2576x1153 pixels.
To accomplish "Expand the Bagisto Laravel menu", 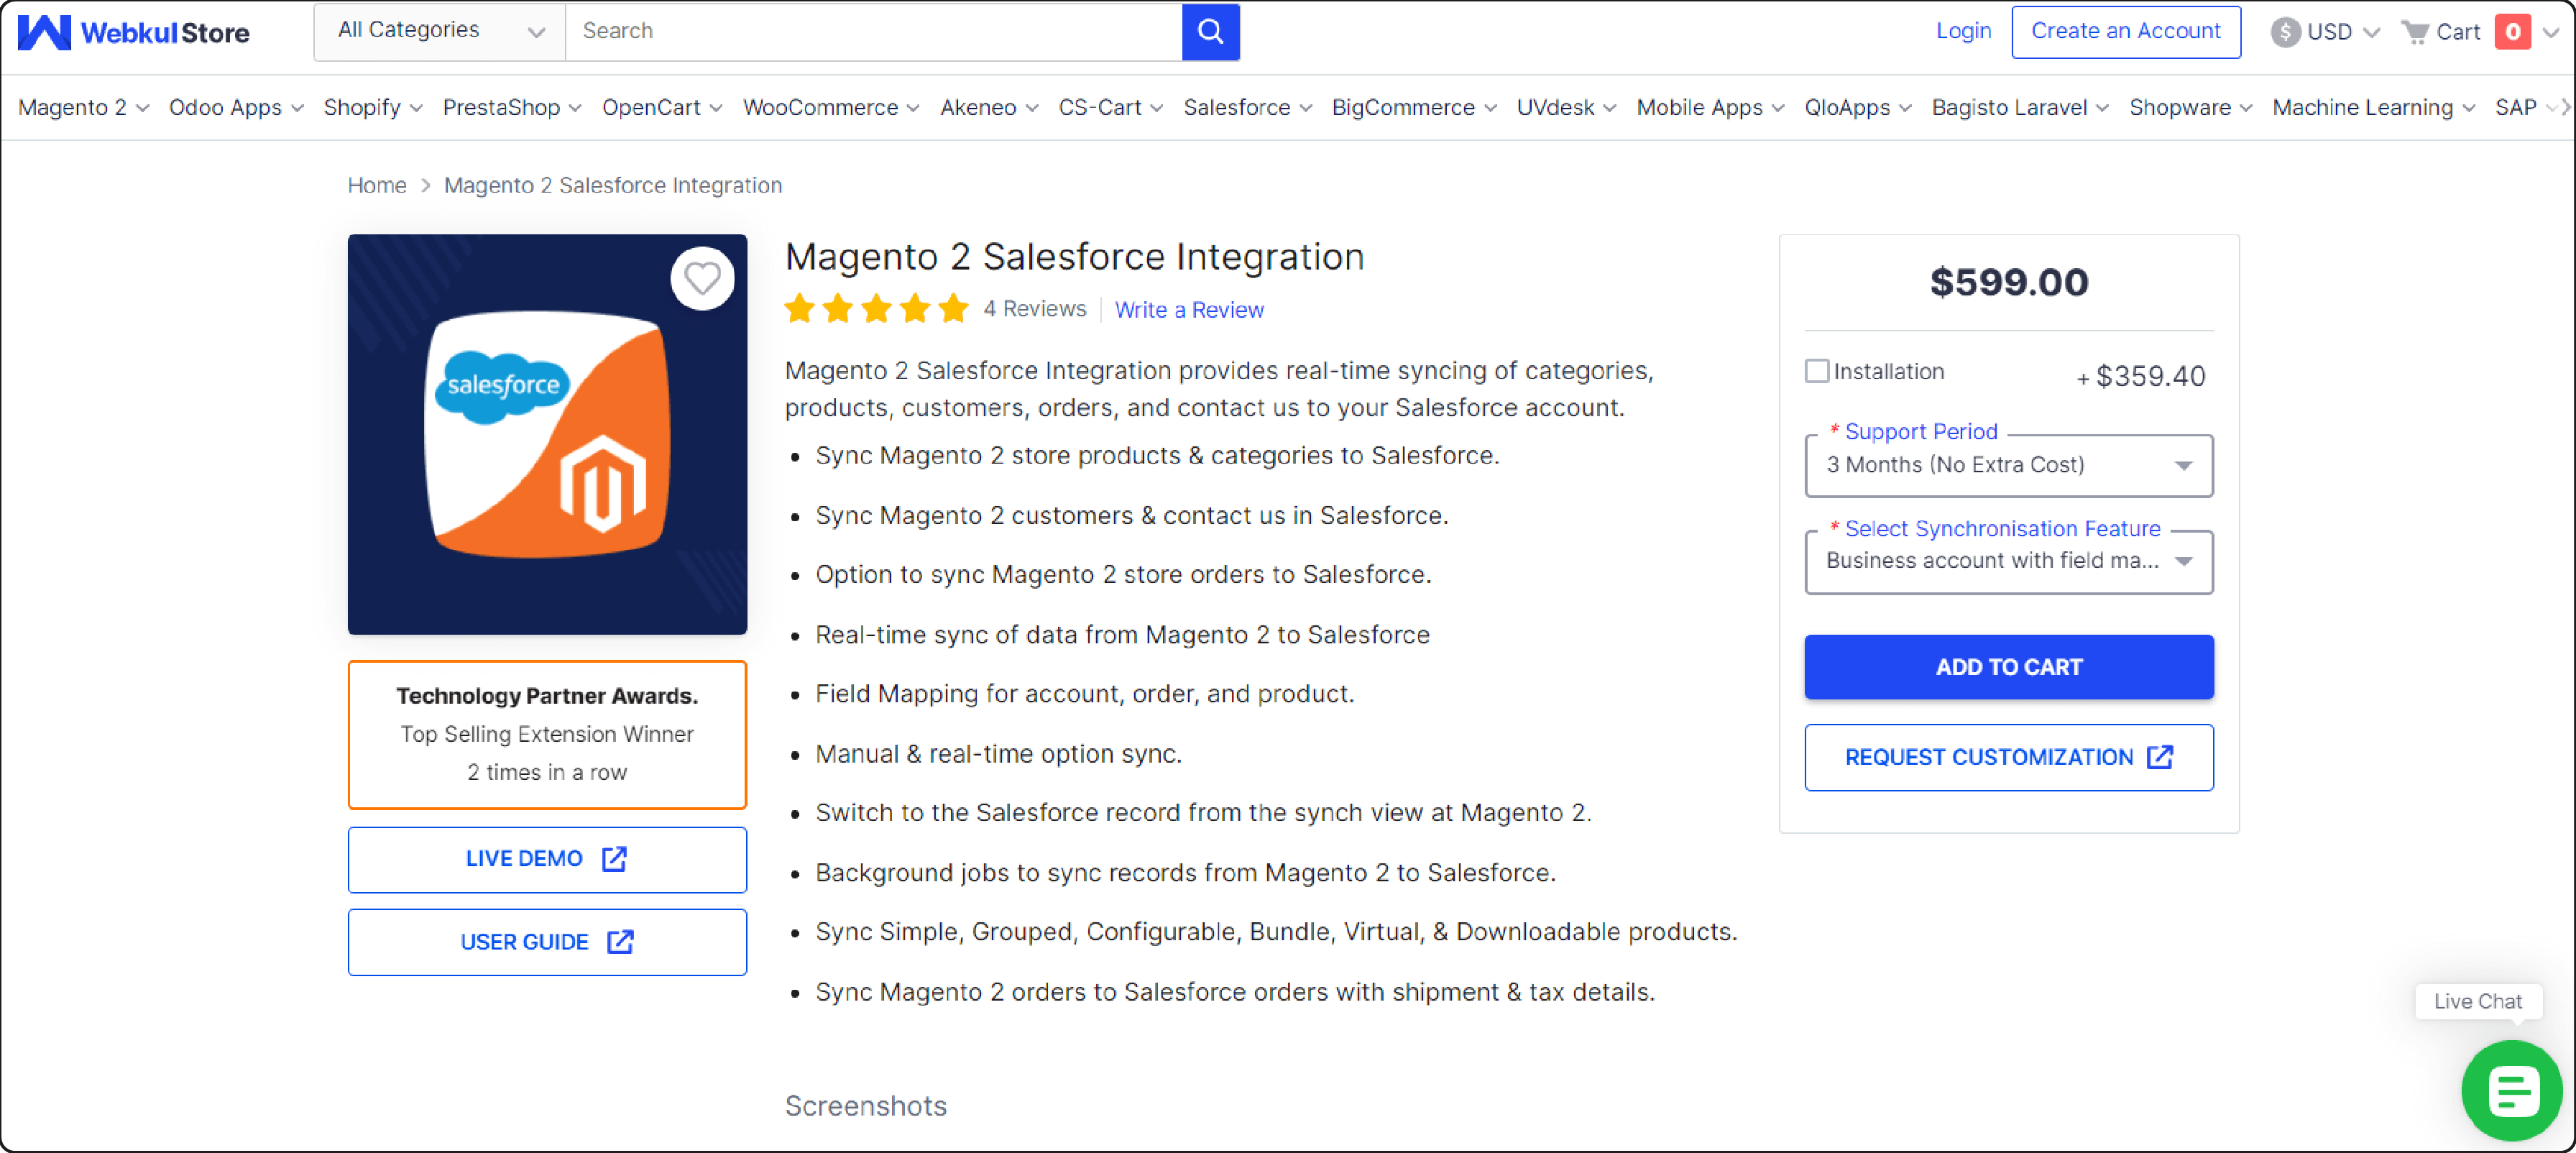I will 2020,108.
